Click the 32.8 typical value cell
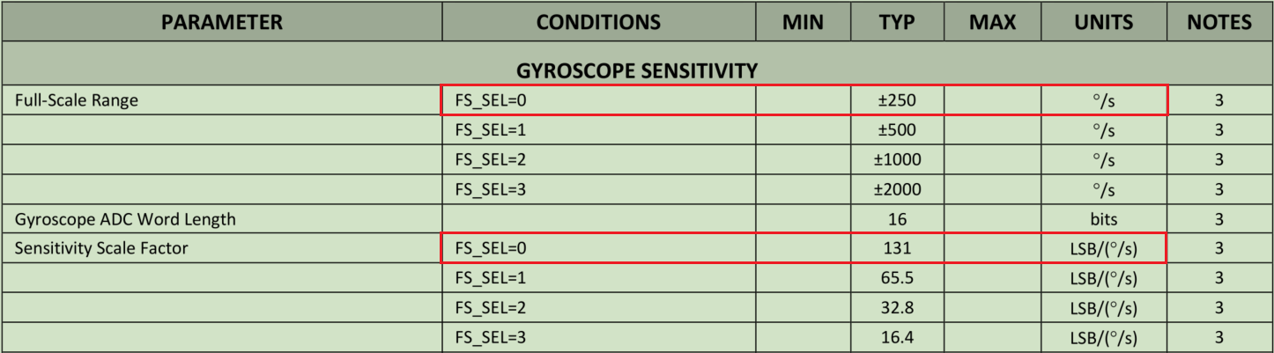This screenshot has width=1274, height=353. tap(897, 308)
